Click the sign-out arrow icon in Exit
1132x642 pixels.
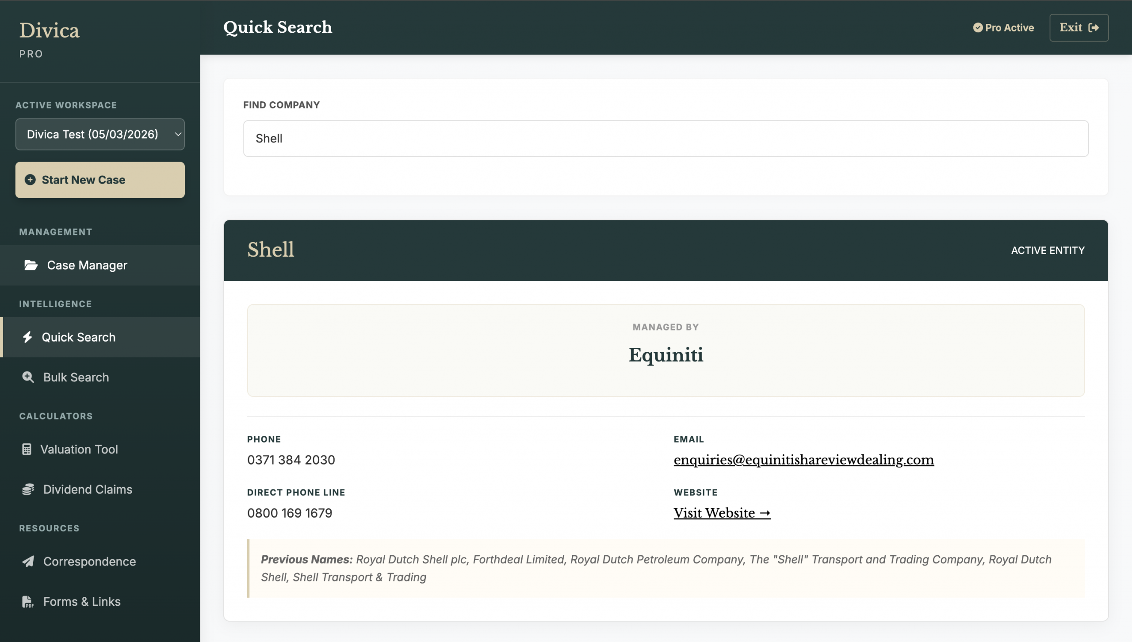coord(1094,27)
